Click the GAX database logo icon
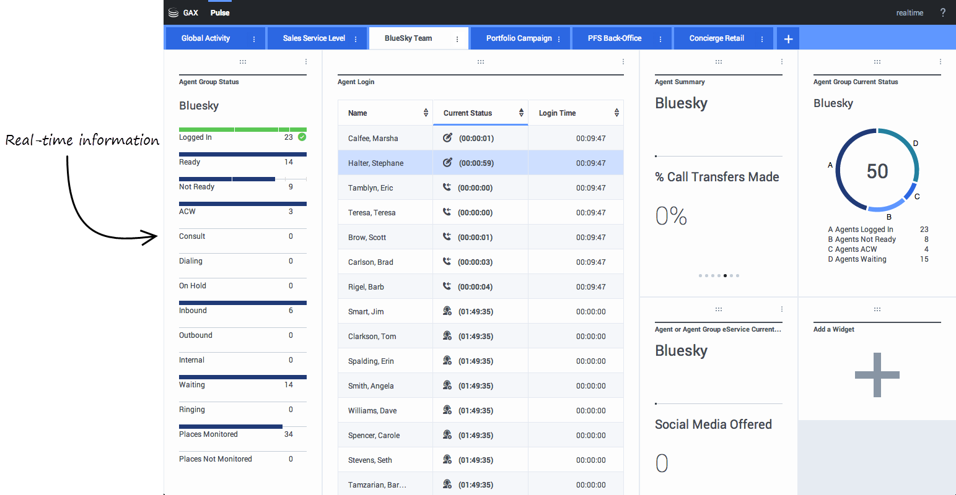Screen dimensions: 956x495 pos(173,13)
